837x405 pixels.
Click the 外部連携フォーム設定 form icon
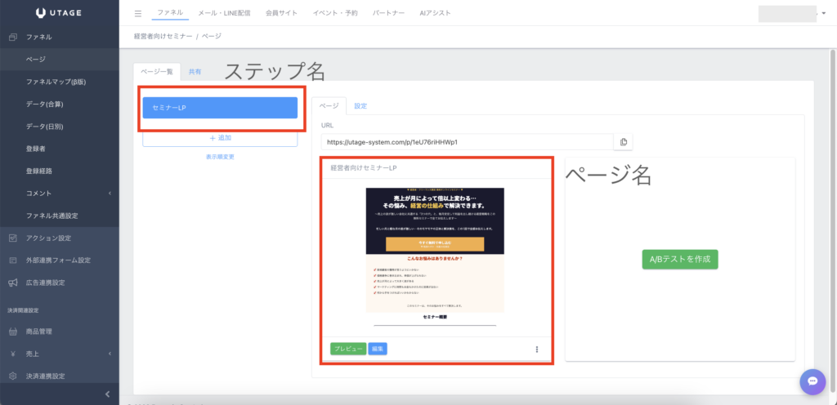click(13, 260)
